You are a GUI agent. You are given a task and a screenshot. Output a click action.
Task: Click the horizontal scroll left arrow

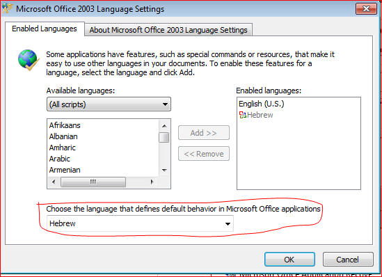click(x=54, y=182)
